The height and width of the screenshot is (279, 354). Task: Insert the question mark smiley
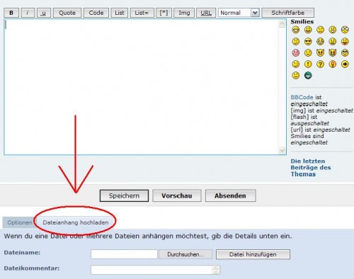tap(320, 64)
